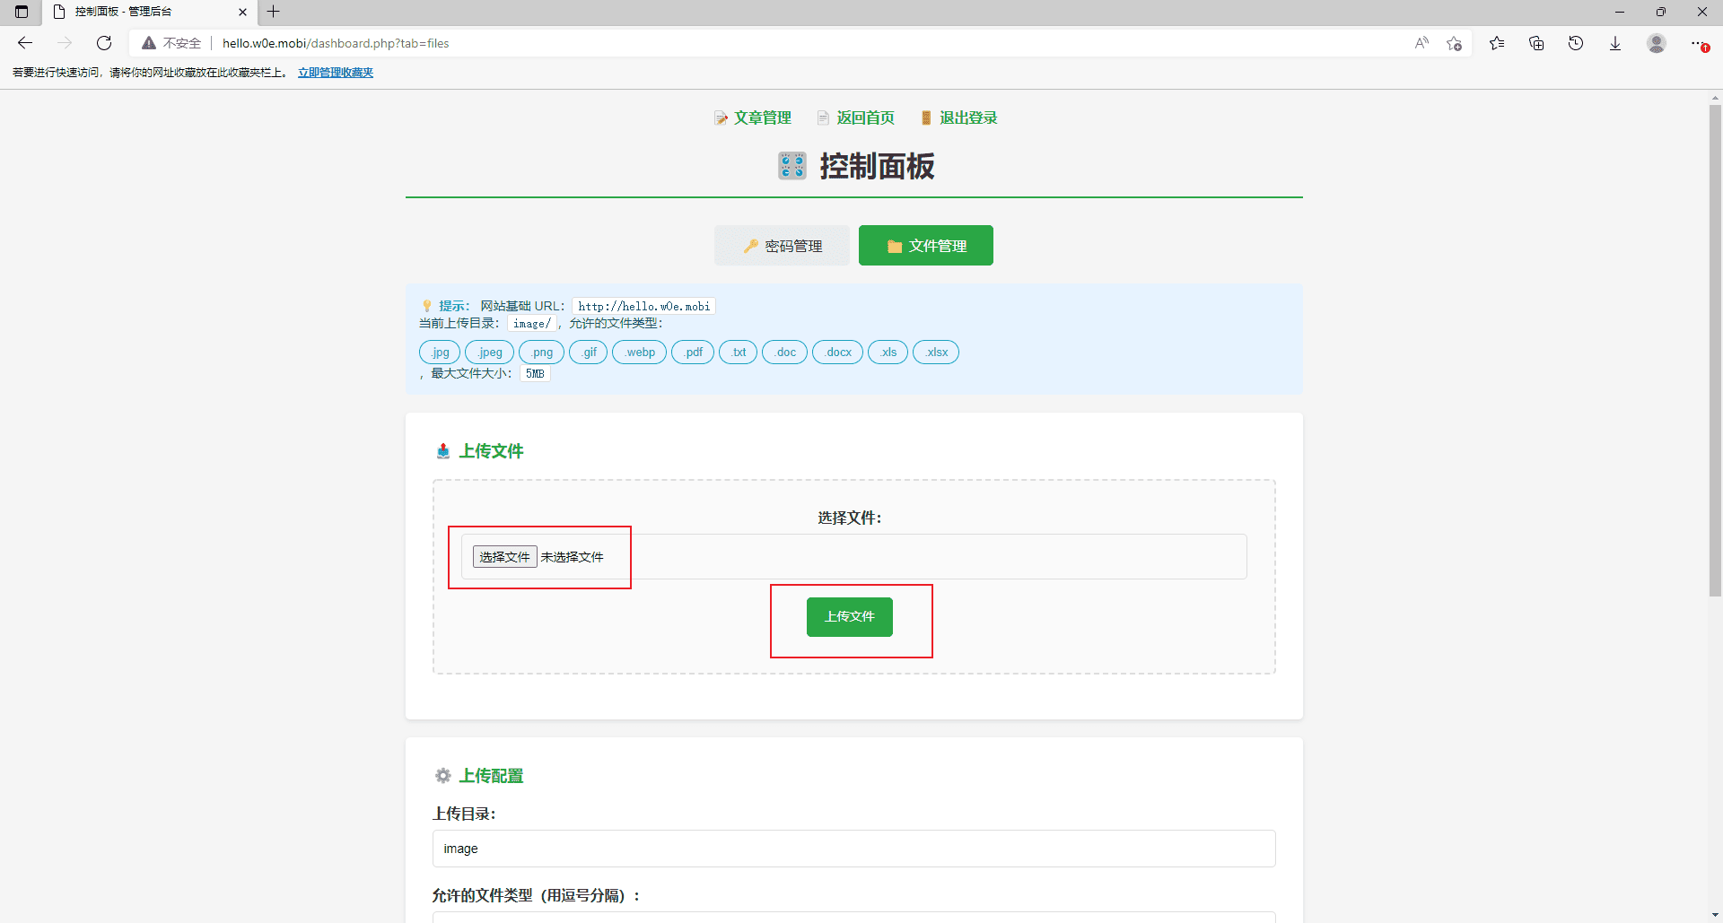Open the Downloads panel
The image size is (1723, 923).
pyautogui.click(x=1615, y=42)
